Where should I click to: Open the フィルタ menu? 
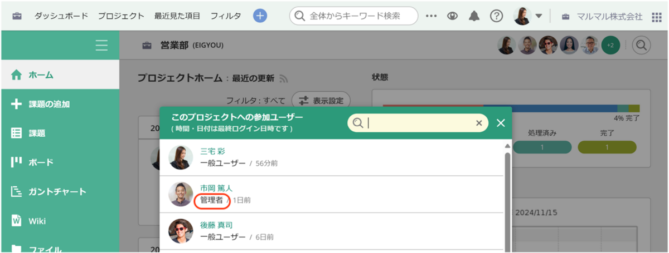pyautogui.click(x=226, y=16)
